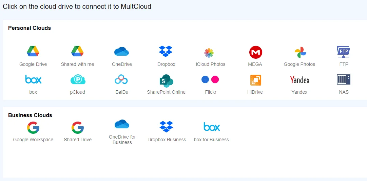Choose the pCloud icon
The height and width of the screenshot is (181, 367).
78,79
